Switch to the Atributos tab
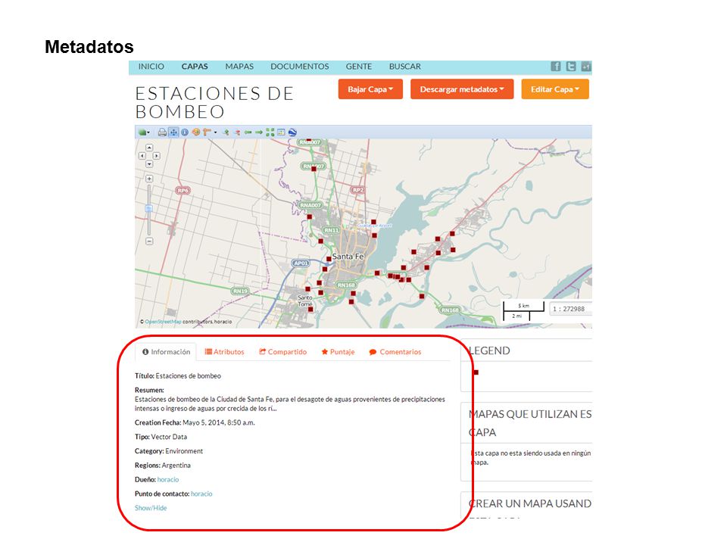This screenshot has height=545, width=727. (x=224, y=352)
